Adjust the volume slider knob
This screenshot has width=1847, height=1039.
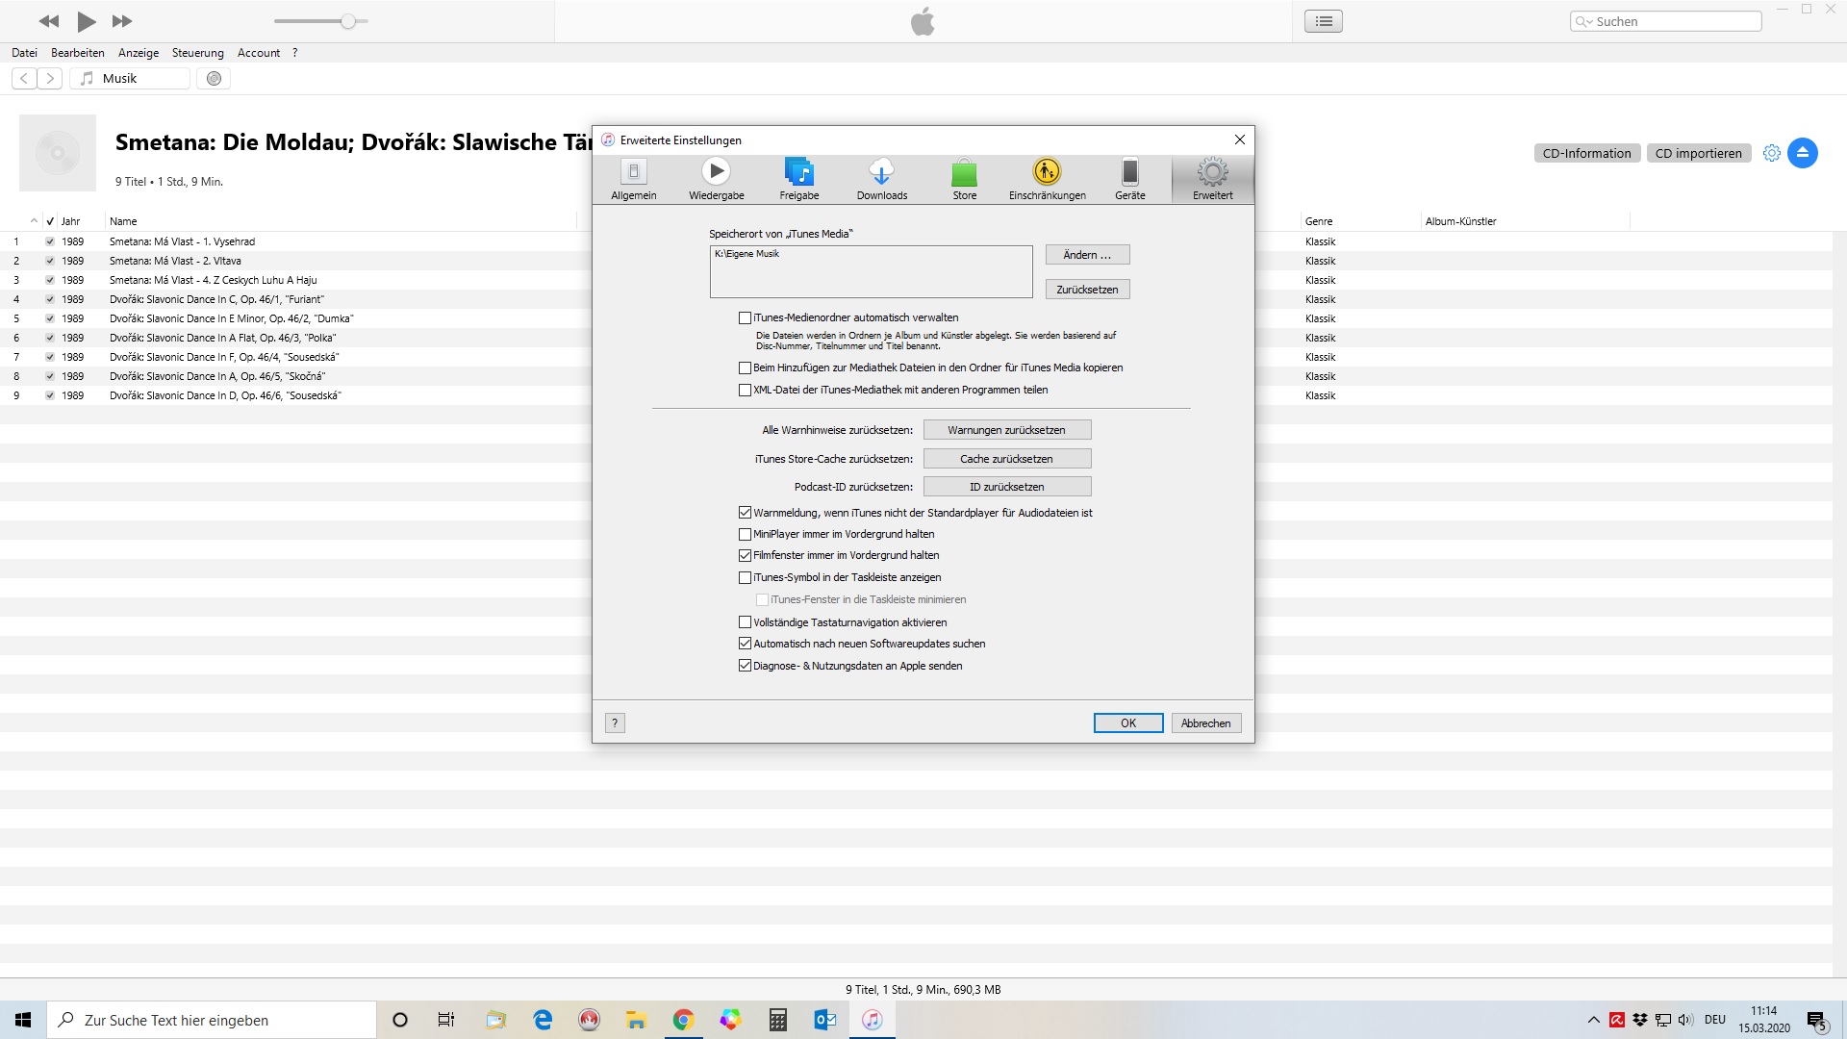click(348, 21)
